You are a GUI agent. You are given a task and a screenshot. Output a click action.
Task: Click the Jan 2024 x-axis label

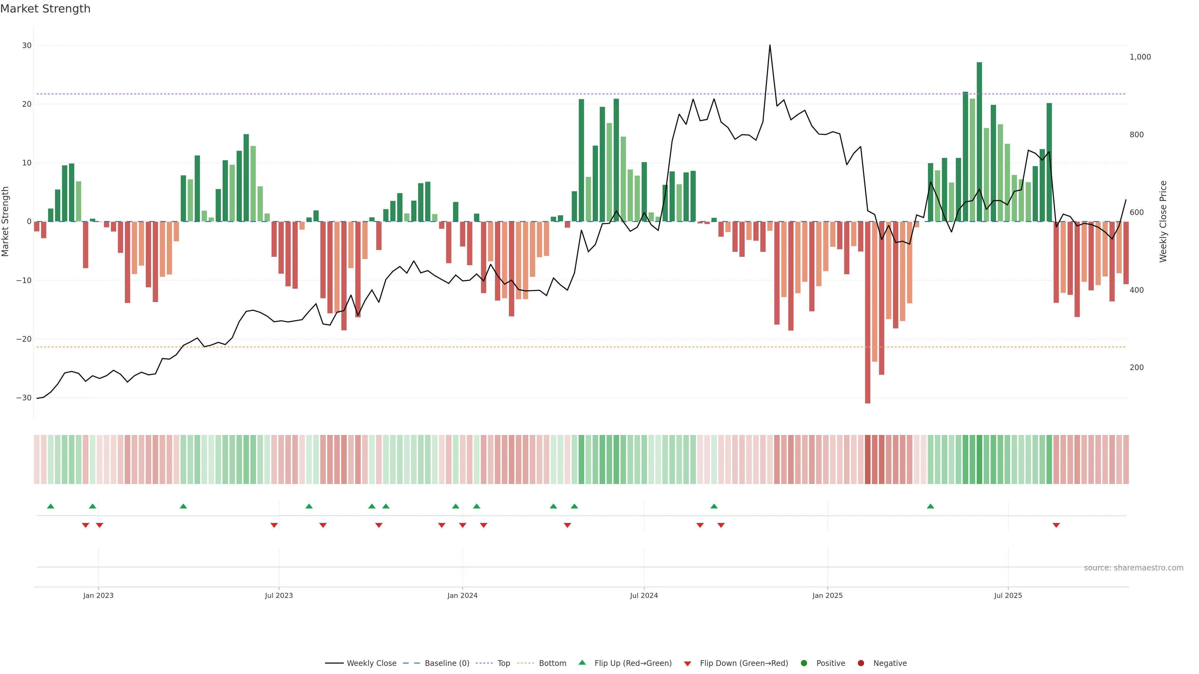pyautogui.click(x=462, y=595)
